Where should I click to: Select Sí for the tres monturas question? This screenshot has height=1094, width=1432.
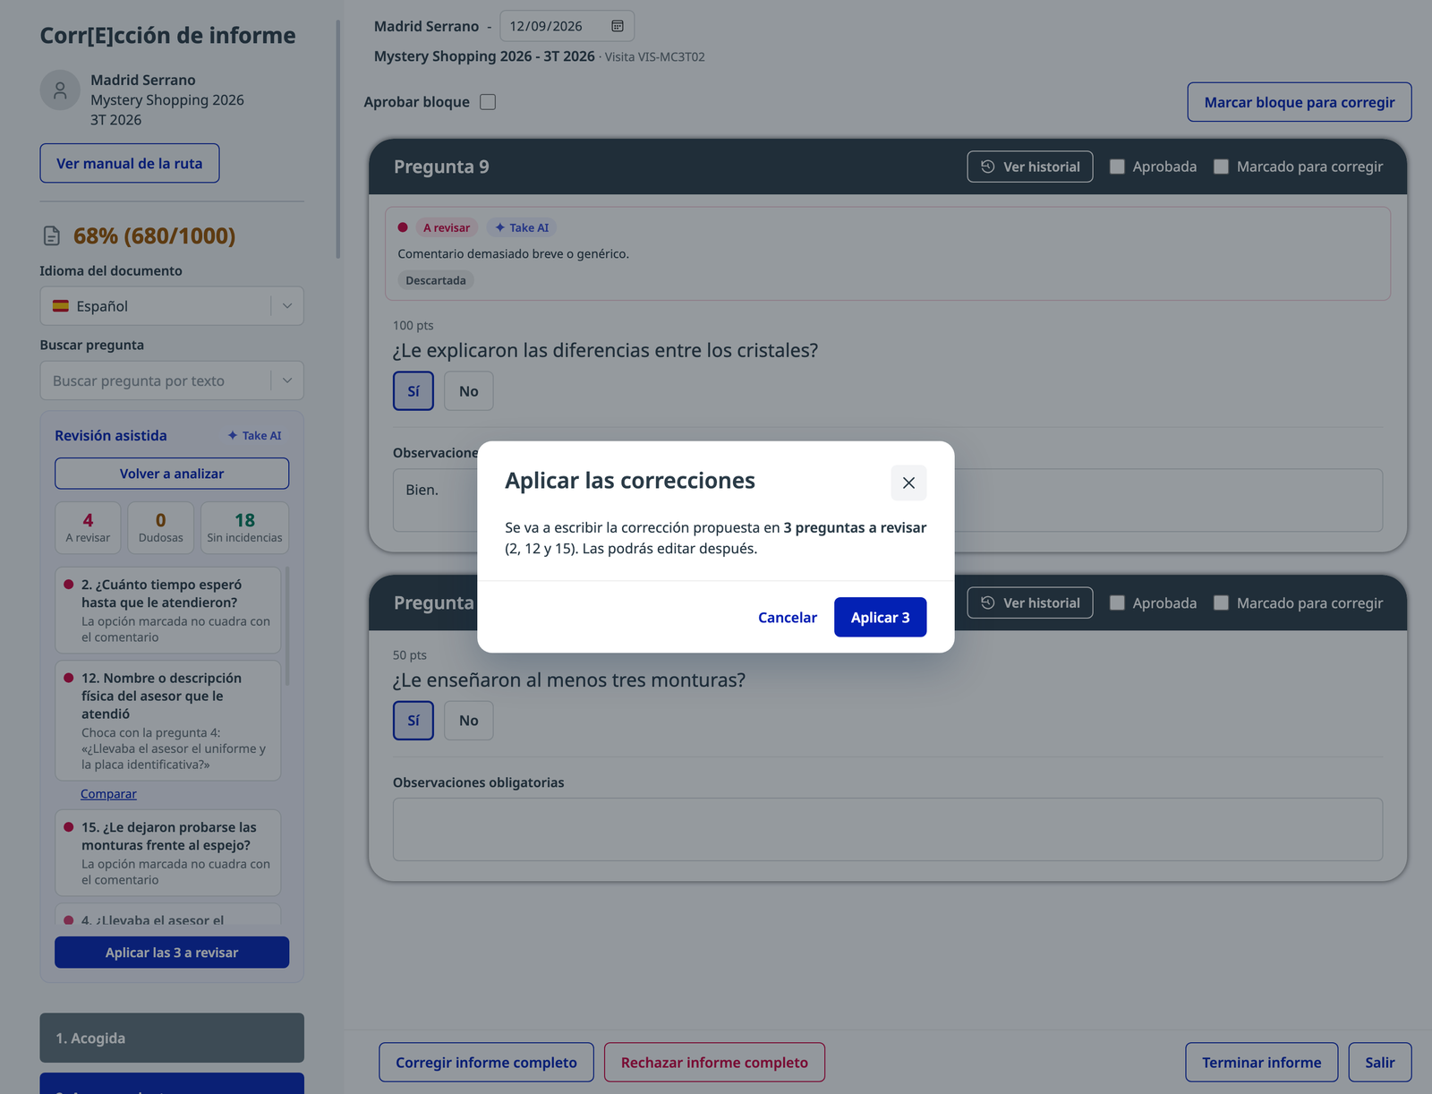pyautogui.click(x=413, y=721)
